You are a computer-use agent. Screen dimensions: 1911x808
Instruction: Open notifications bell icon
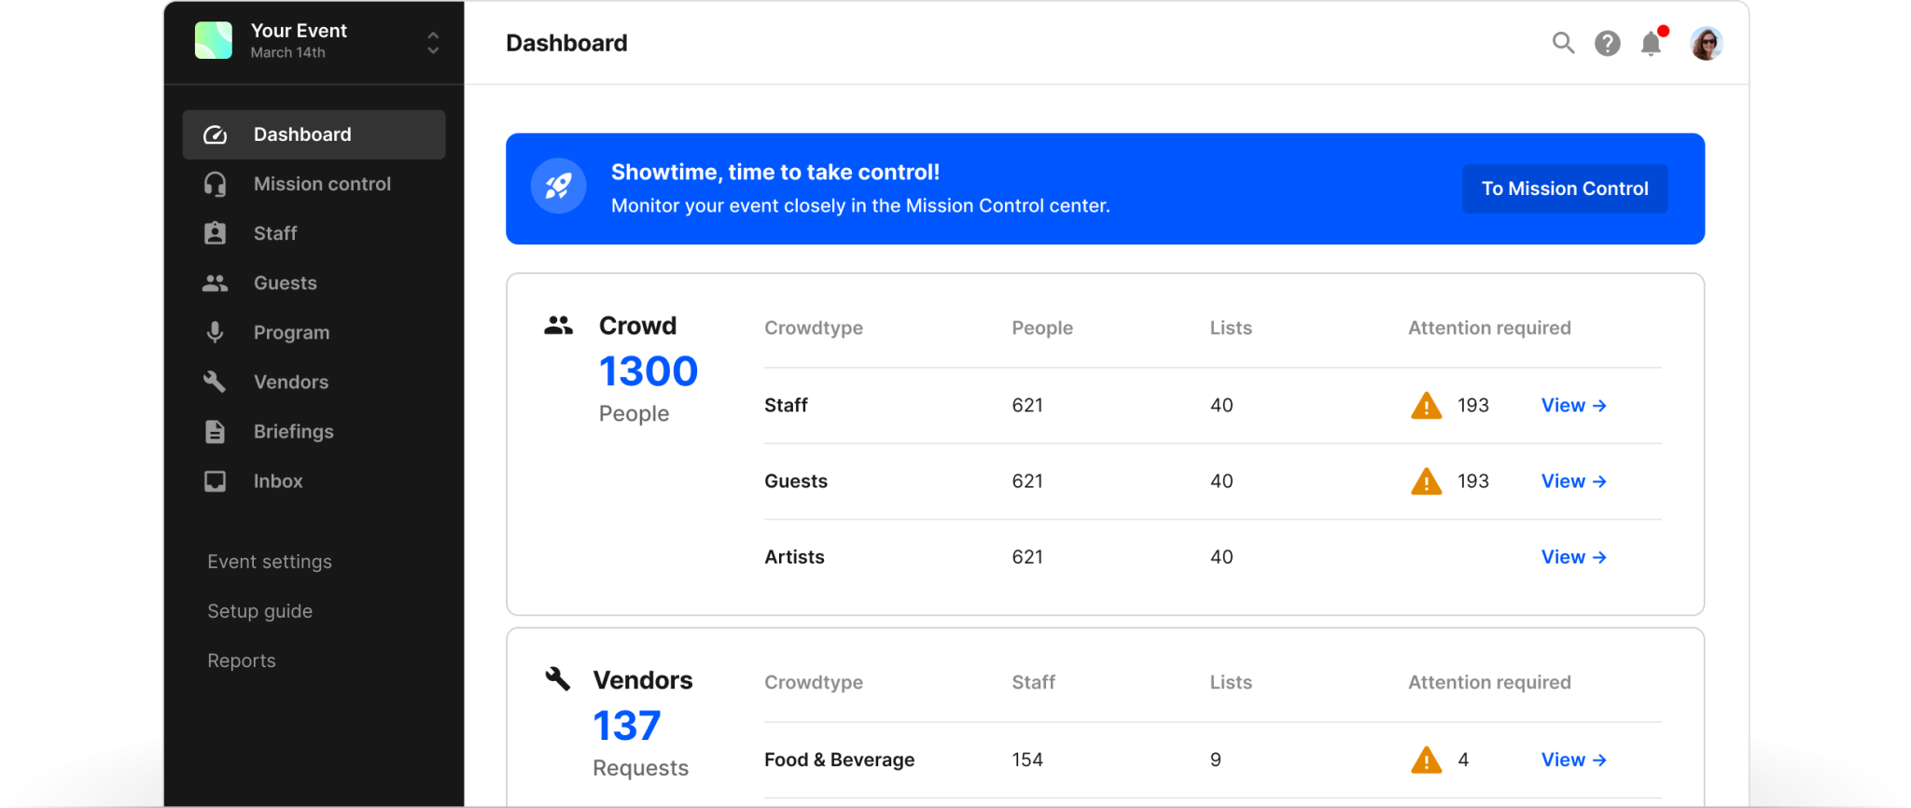coord(1651,44)
